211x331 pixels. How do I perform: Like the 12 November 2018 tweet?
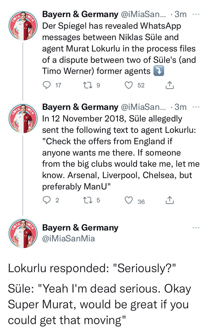[129, 201]
